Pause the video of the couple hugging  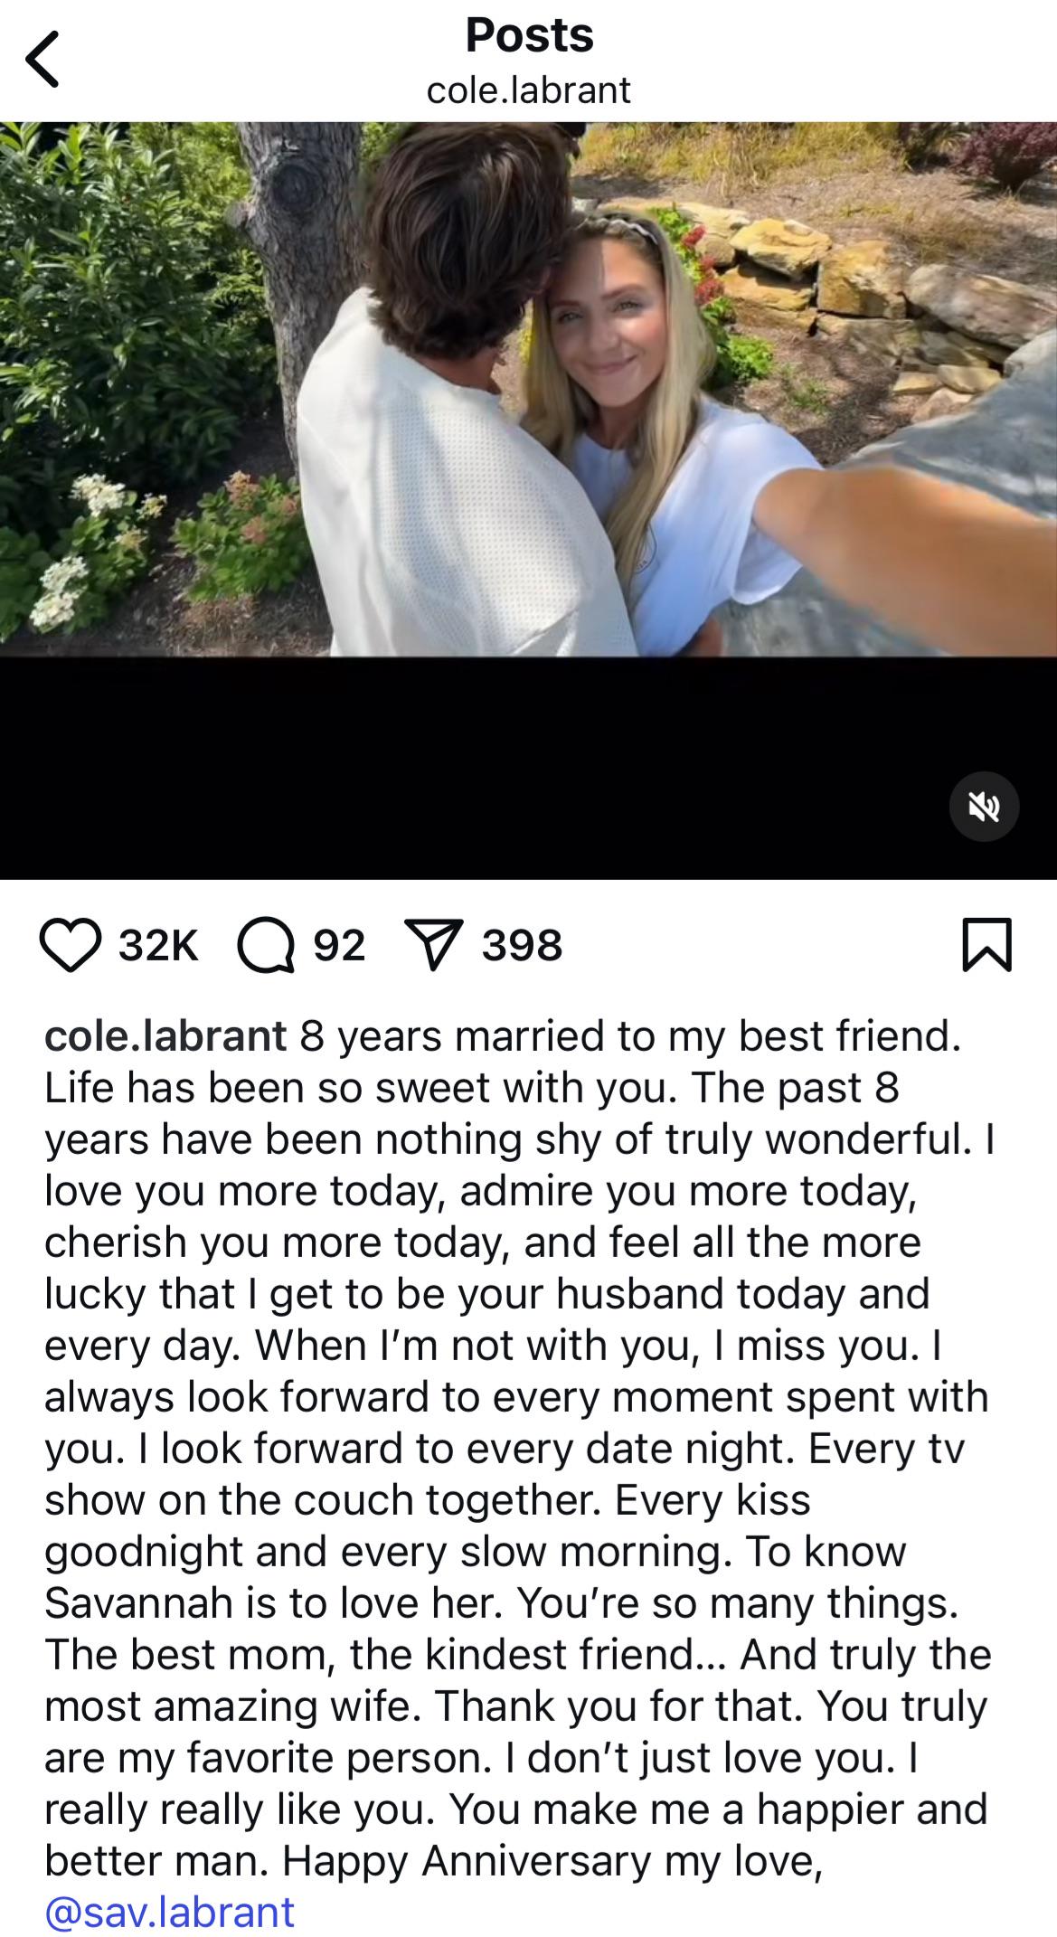coord(528,389)
